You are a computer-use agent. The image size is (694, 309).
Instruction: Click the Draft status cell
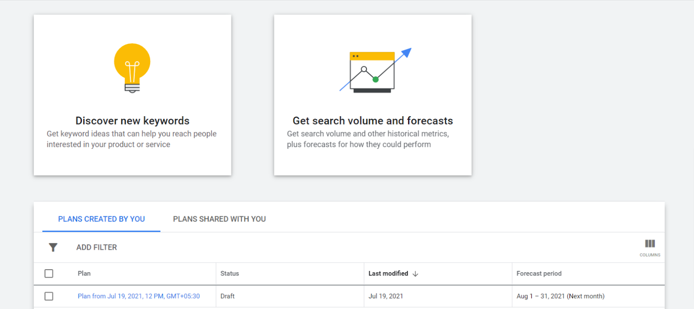coord(227,296)
